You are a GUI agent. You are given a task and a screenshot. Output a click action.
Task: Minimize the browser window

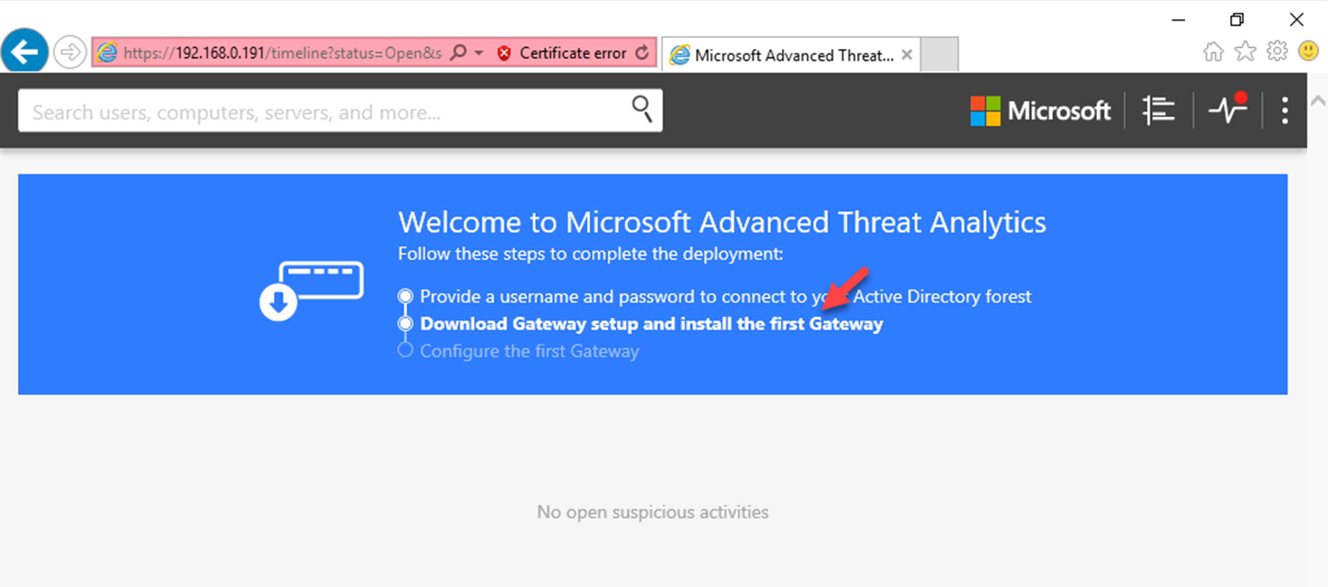tap(1178, 20)
